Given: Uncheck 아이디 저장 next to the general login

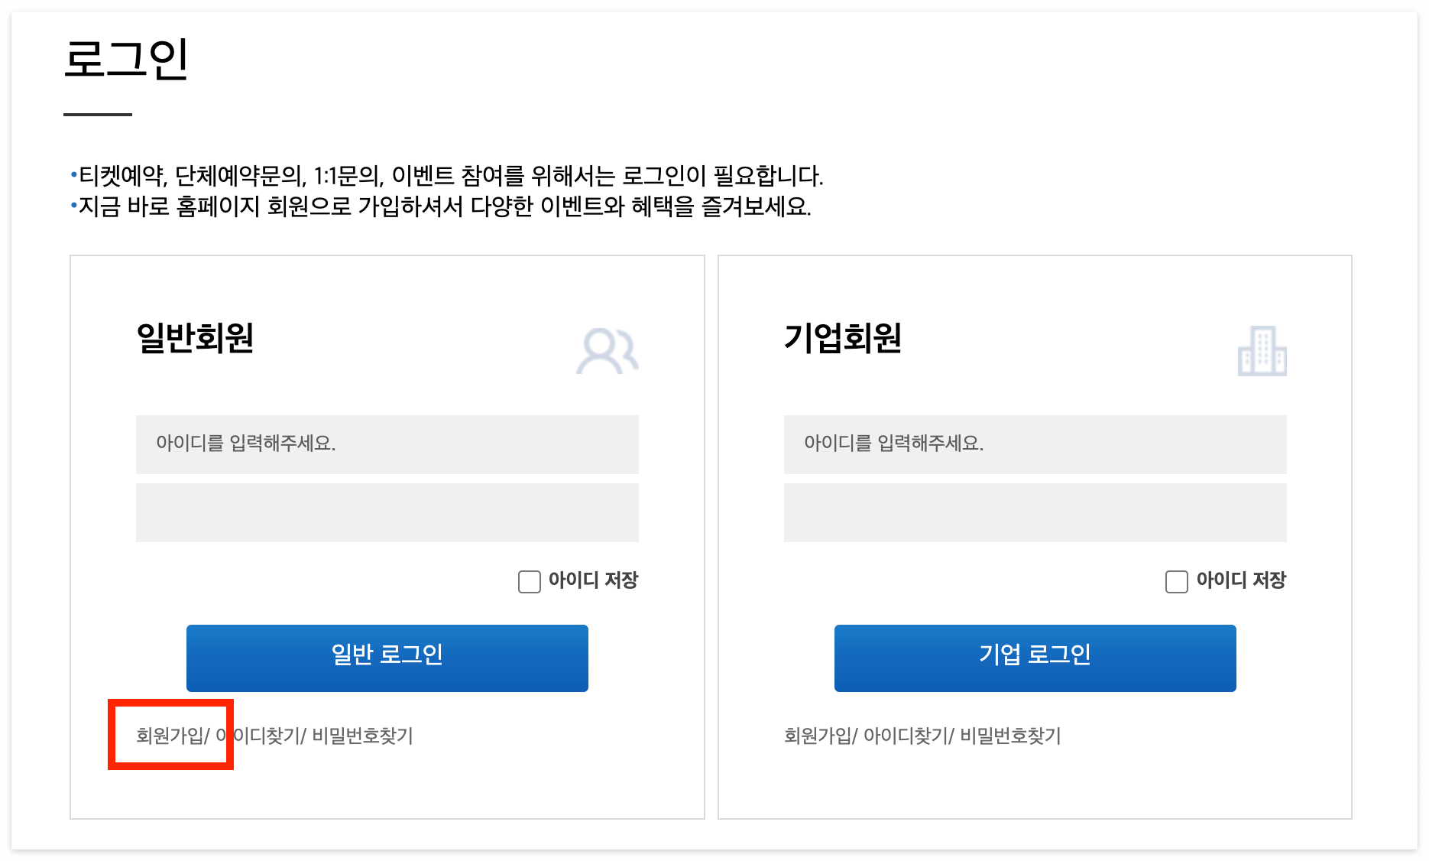Looking at the screenshot, I should tap(529, 581).
